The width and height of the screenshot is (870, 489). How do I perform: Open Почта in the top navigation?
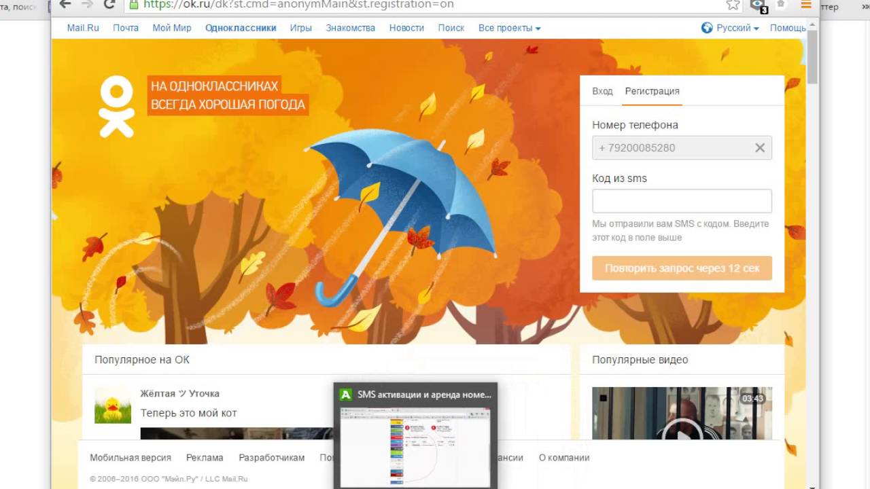pyautogui.click(x=126, y=28)
